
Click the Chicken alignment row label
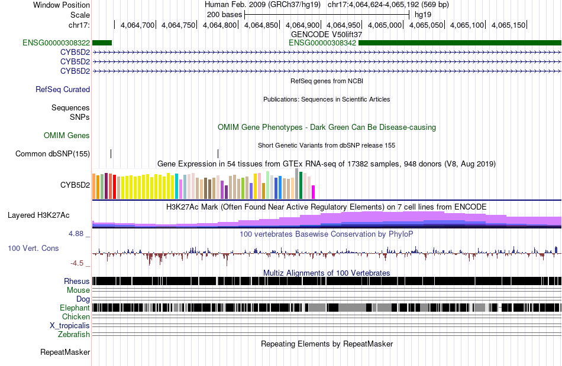coord(76,316)
